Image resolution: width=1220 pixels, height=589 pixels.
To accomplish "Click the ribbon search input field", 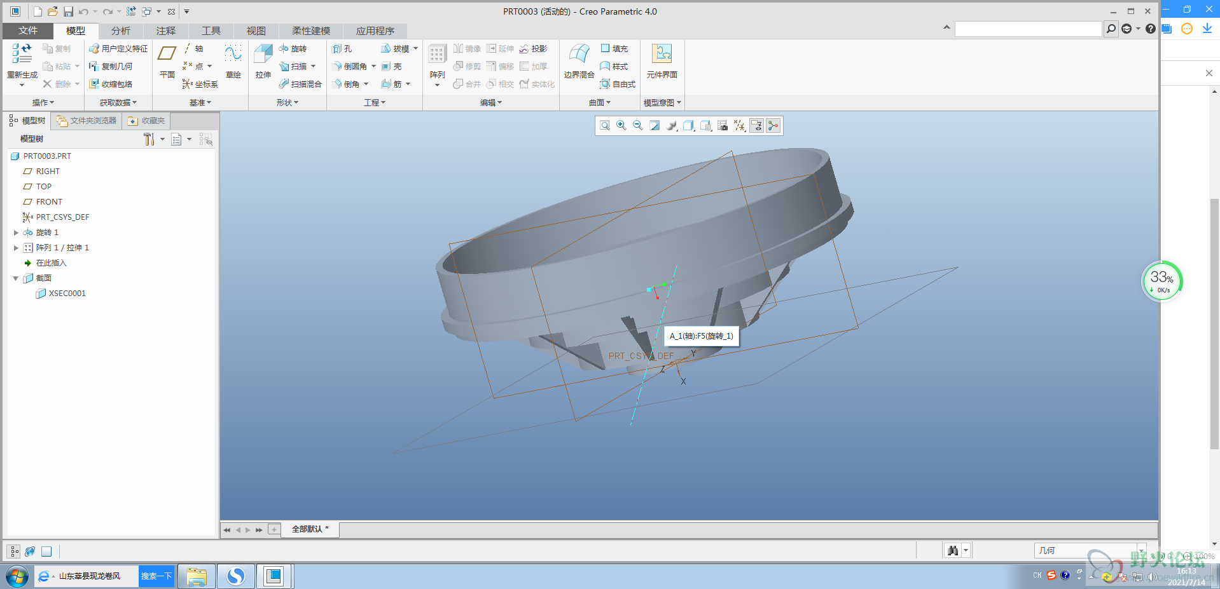I will coord(1028,29).
